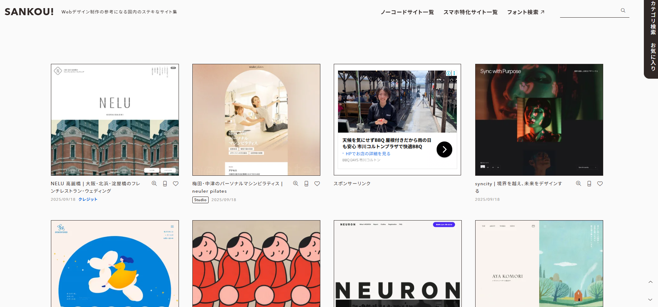View neuler pilates smartphone preview icon

point(306,183)
